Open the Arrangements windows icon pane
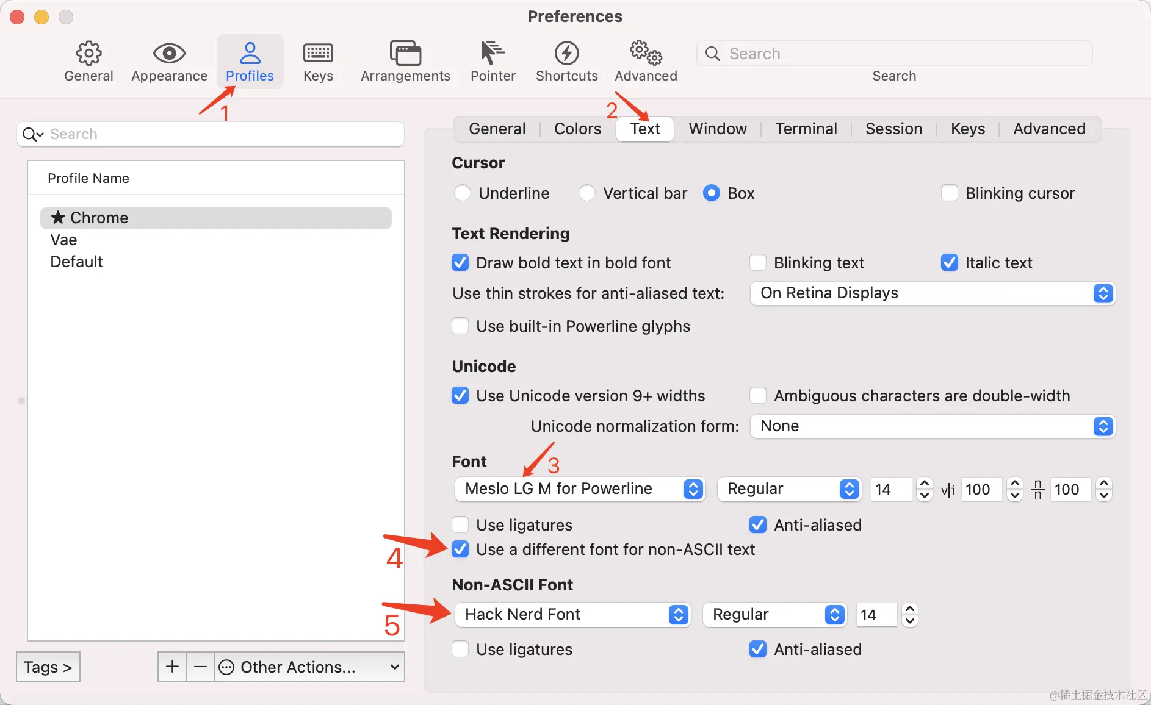1151x705 pixels. click(x=405, y=54)
